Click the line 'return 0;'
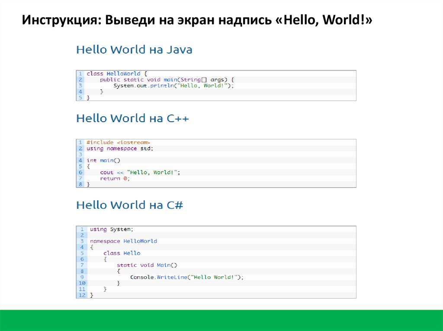Viewport: 443px width, 331px height. 115,179
